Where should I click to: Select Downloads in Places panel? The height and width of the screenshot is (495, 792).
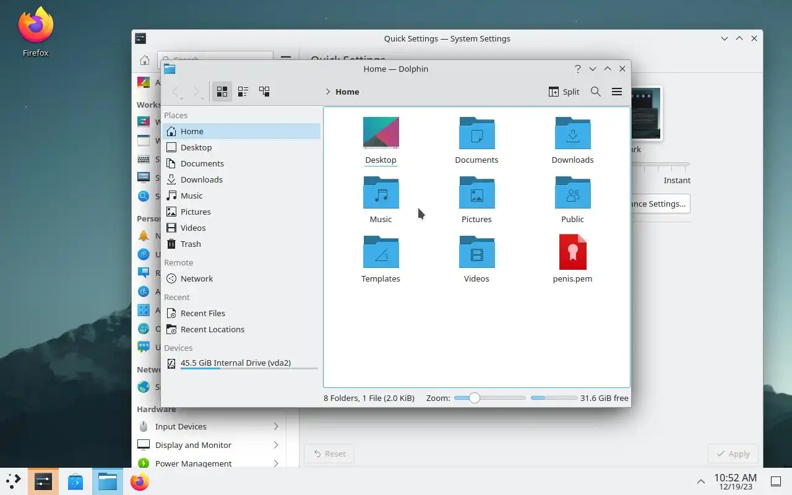point(241,179)
